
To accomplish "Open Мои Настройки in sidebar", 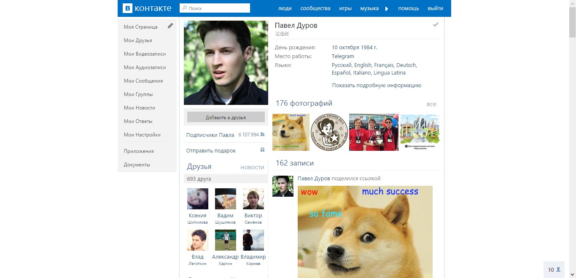I will [142, 135].
